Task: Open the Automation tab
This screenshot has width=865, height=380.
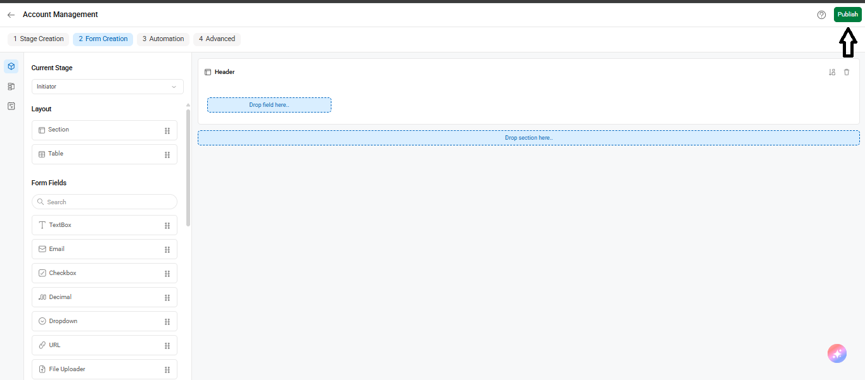Action: point(163,39)
